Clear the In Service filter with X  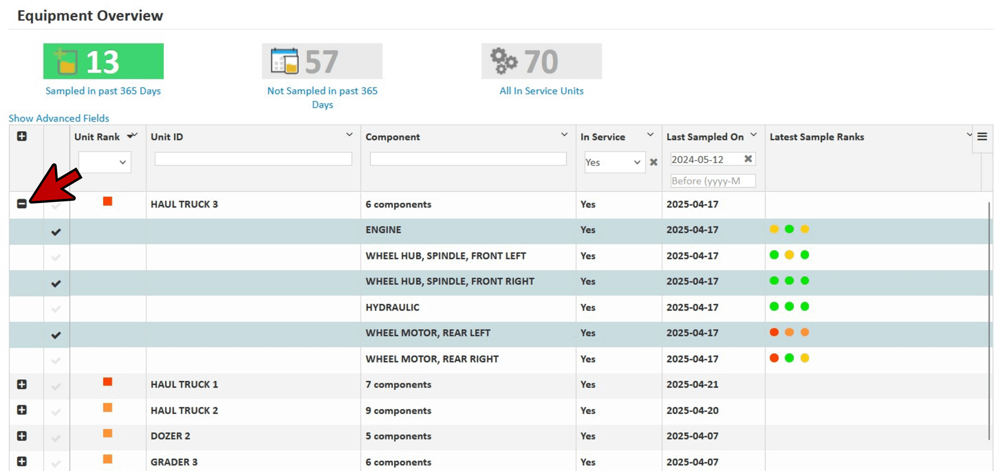pos(653,162)
